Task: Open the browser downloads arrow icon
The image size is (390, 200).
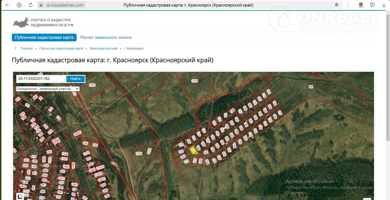Action: [x=384, y=5]
